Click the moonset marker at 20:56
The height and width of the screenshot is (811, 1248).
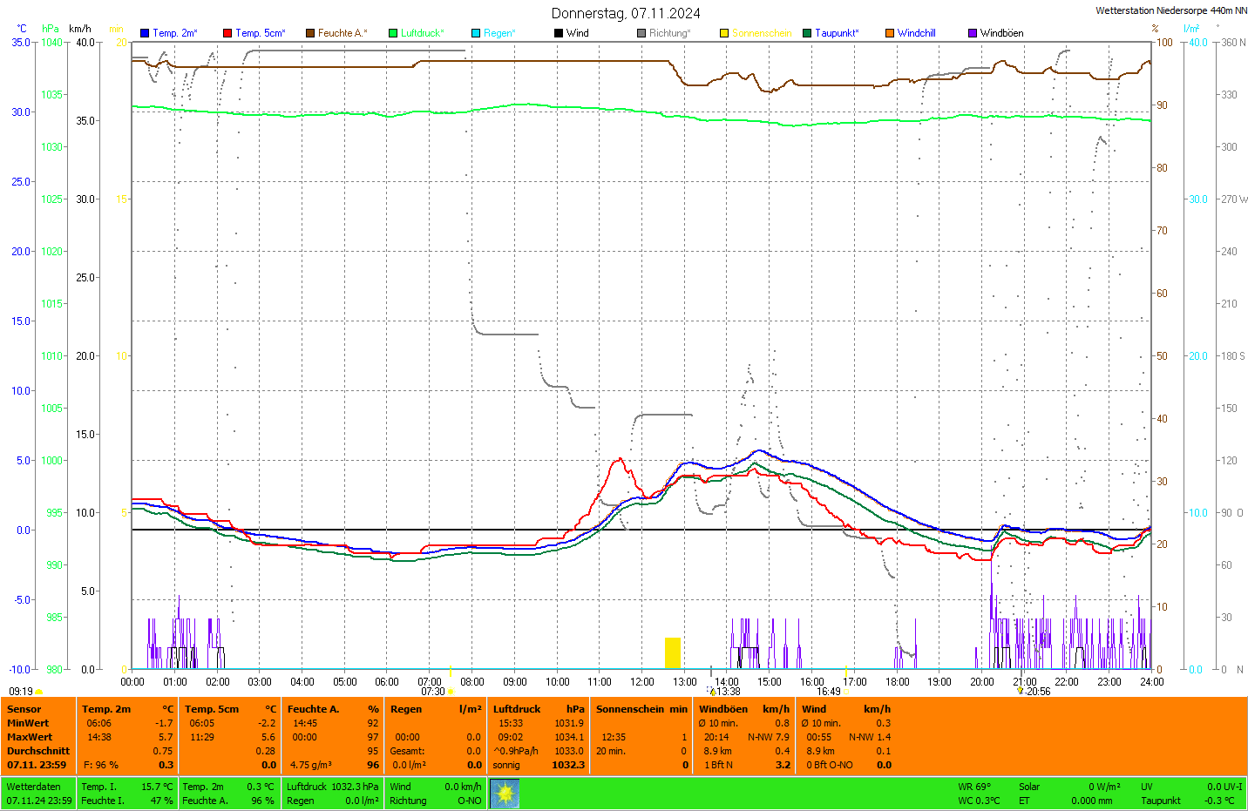click(1021, 691)
